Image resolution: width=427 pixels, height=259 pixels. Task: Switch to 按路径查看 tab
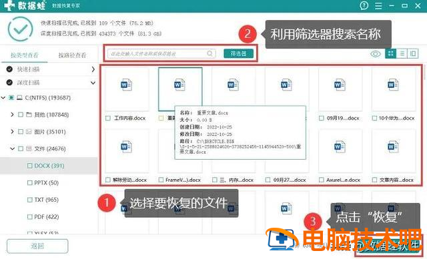click(x=72, y=55)
